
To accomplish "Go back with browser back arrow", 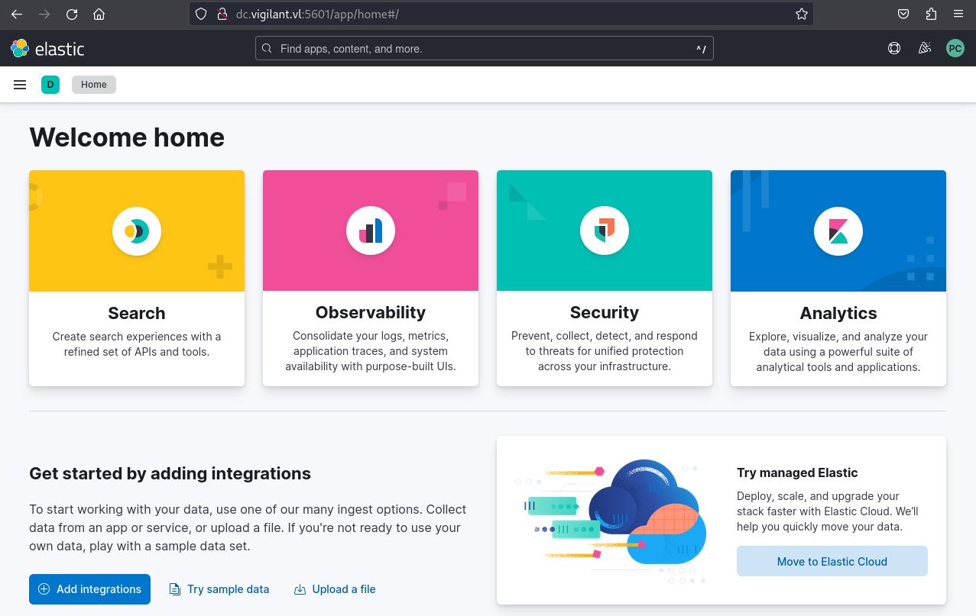I will [x=17, y=14].
